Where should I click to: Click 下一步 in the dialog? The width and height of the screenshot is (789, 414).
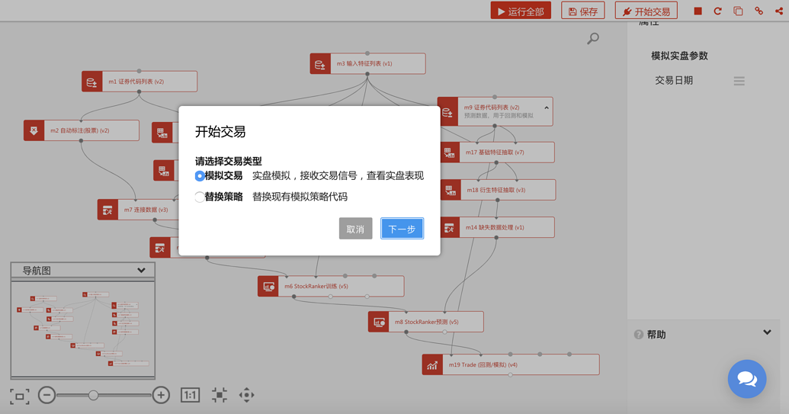pos(402,229)
